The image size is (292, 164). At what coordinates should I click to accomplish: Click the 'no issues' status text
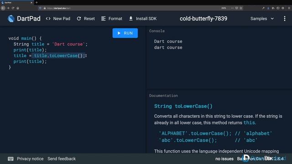[224, 159]
